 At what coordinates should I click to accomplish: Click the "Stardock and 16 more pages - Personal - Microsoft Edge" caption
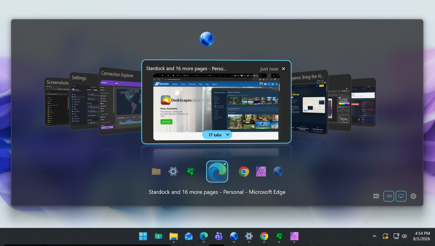(217, 192)
